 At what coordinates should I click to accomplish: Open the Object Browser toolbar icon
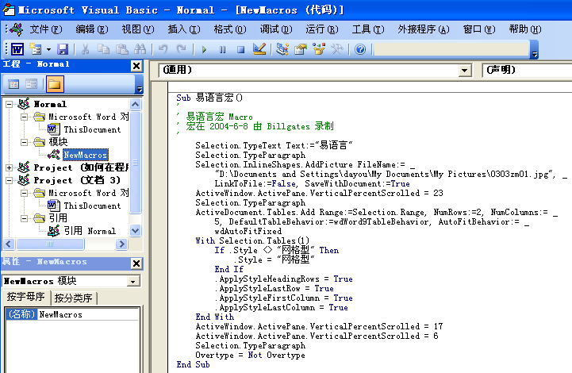(319, 49)
